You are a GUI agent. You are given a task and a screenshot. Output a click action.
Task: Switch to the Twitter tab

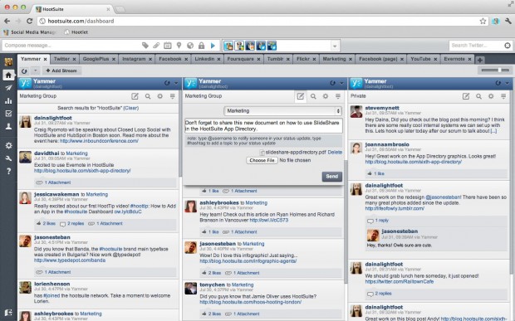(x=65, y=59)
